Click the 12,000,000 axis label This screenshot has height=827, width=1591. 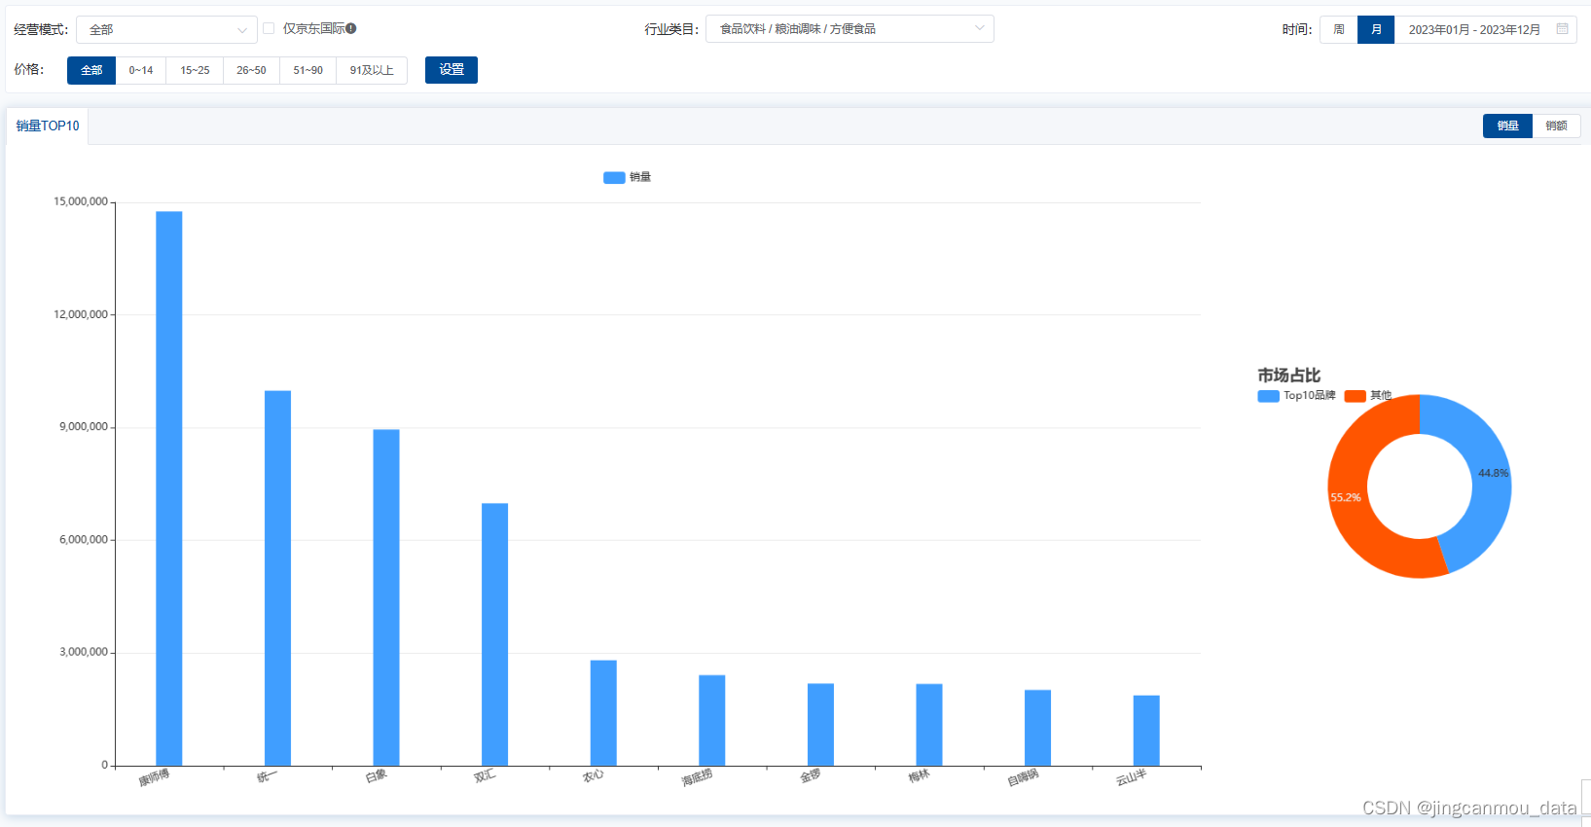81,314
